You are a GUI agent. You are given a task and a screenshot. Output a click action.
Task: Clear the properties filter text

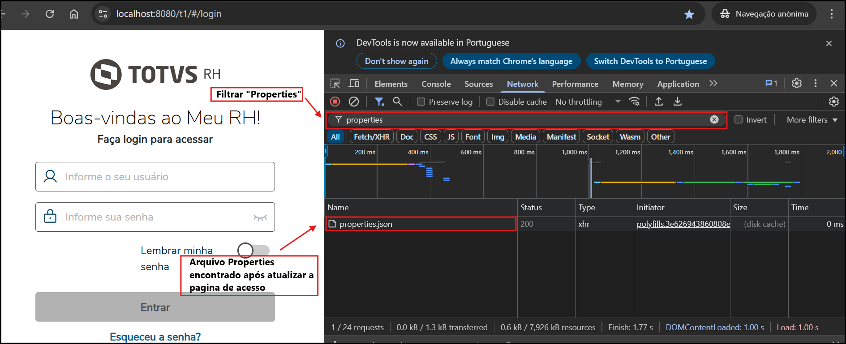[714, 119]
